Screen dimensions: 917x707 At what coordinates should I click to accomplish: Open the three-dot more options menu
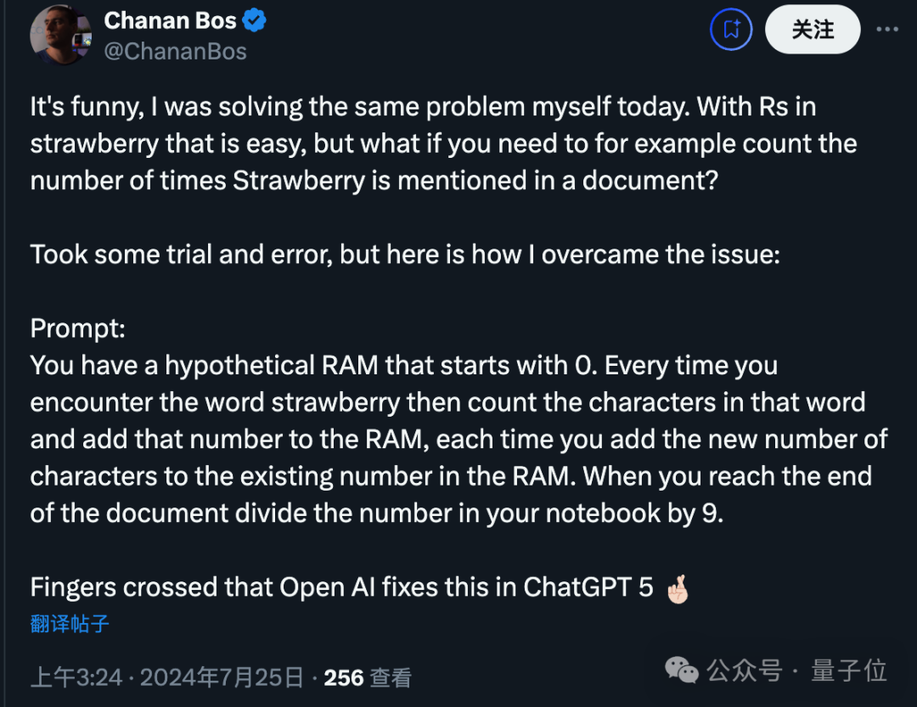click(887, 29)
